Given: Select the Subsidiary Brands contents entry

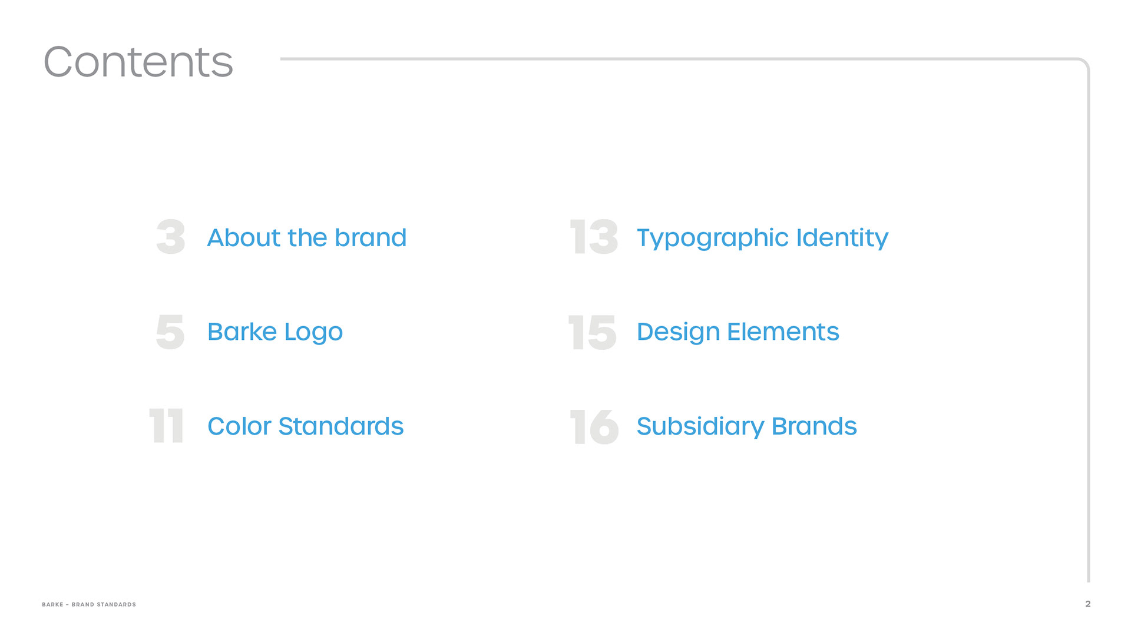Looking at the screenshot, I should pos(746,427).
